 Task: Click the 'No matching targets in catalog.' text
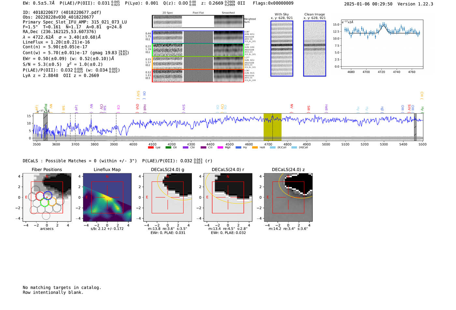tap(62, 288)
